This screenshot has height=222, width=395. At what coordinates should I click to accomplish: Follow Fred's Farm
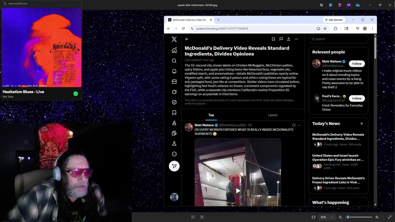coord(357,98)
